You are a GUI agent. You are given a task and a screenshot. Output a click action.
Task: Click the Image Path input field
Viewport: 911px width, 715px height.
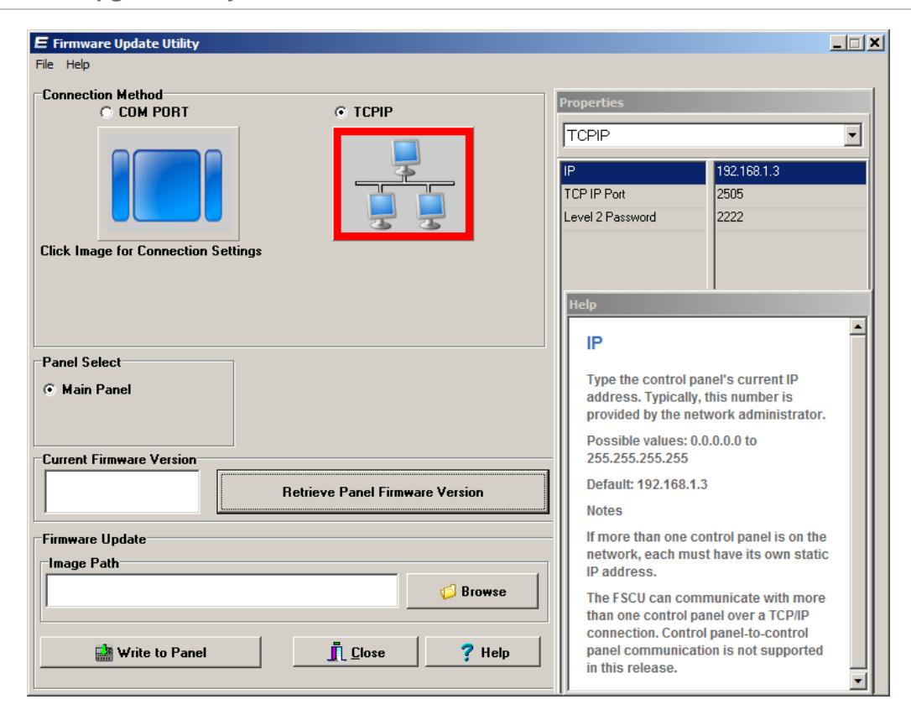coord(222,591)
